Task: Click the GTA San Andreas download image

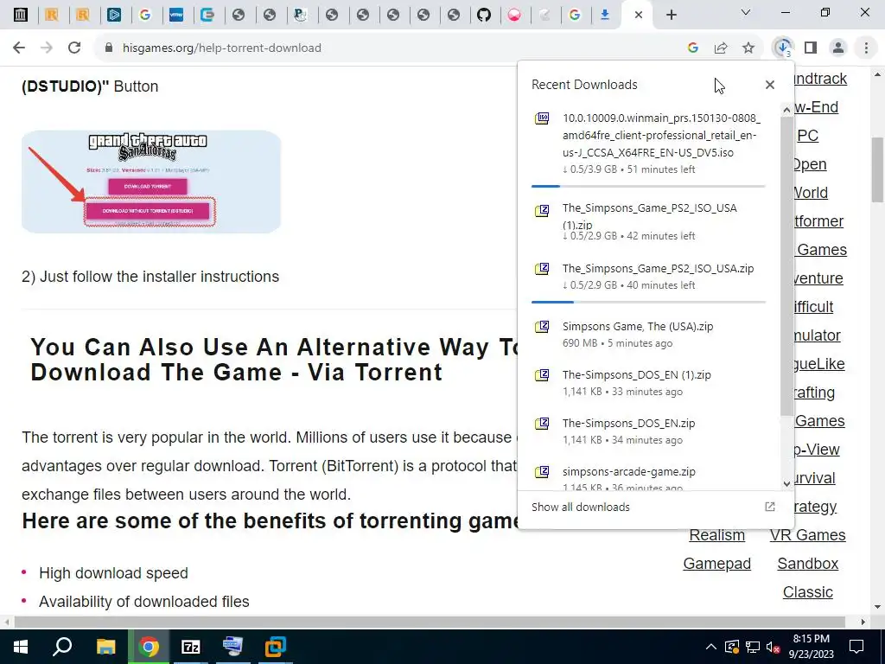Action: [151, 182]
